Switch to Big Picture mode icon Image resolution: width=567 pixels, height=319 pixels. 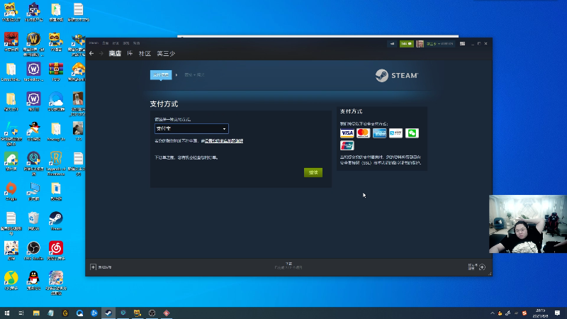[463, 44]
